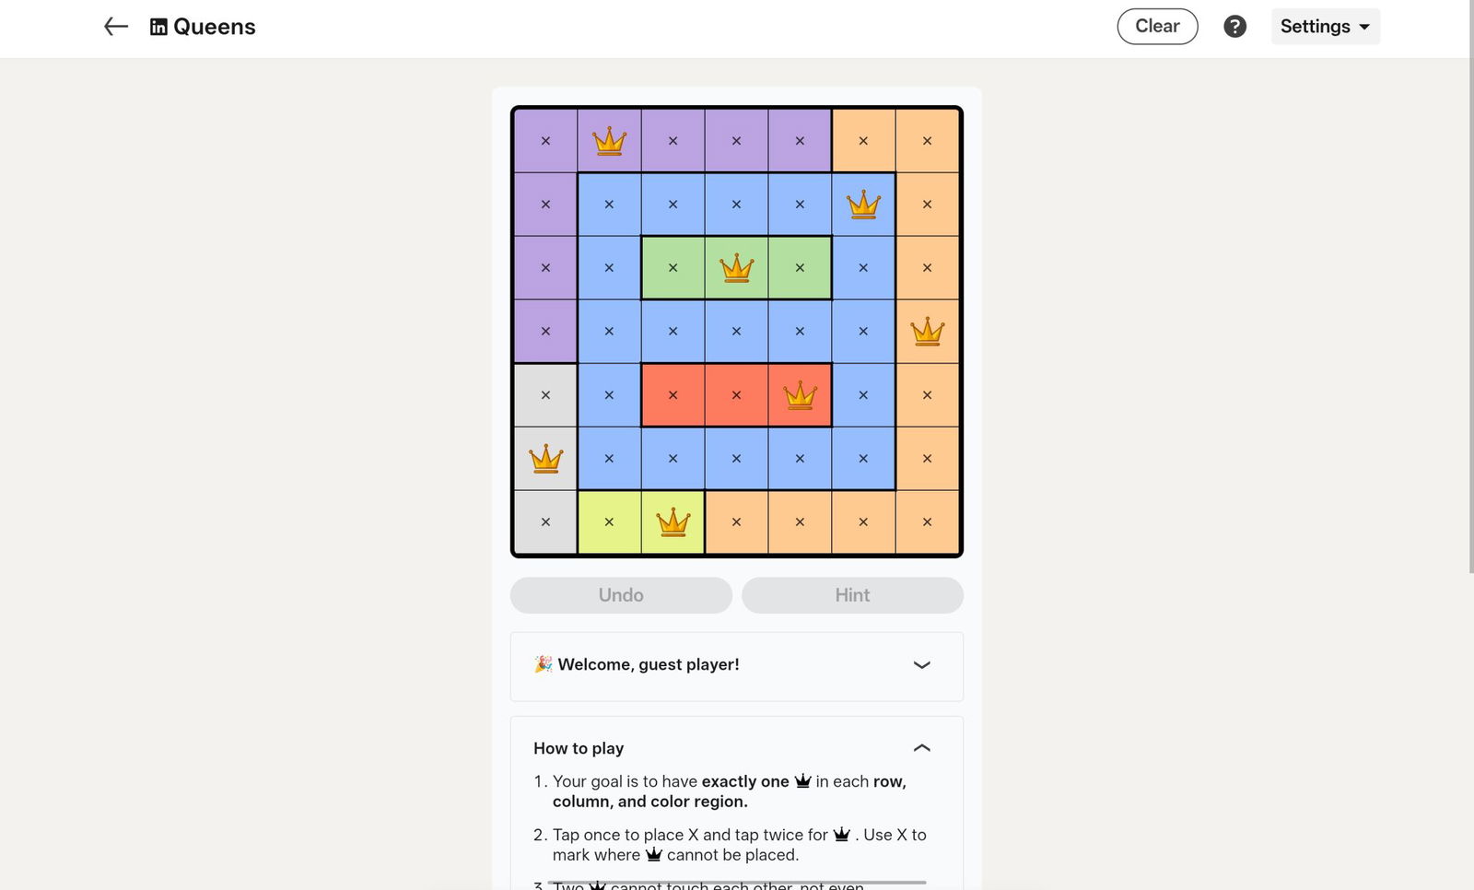Click the crown in the green region
The image size is (1474, 890).
(736, 268)
